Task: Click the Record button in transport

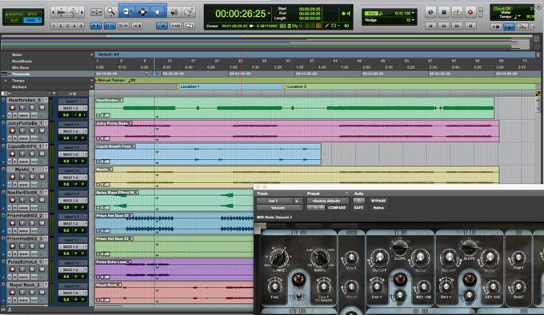Action: 470,12
